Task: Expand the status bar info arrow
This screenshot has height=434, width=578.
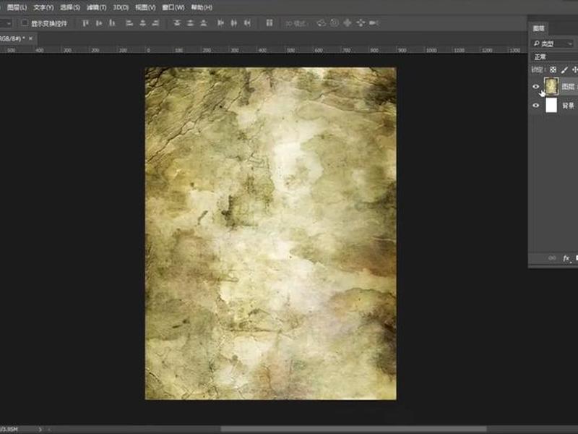Action: click(x=40, y=429)
